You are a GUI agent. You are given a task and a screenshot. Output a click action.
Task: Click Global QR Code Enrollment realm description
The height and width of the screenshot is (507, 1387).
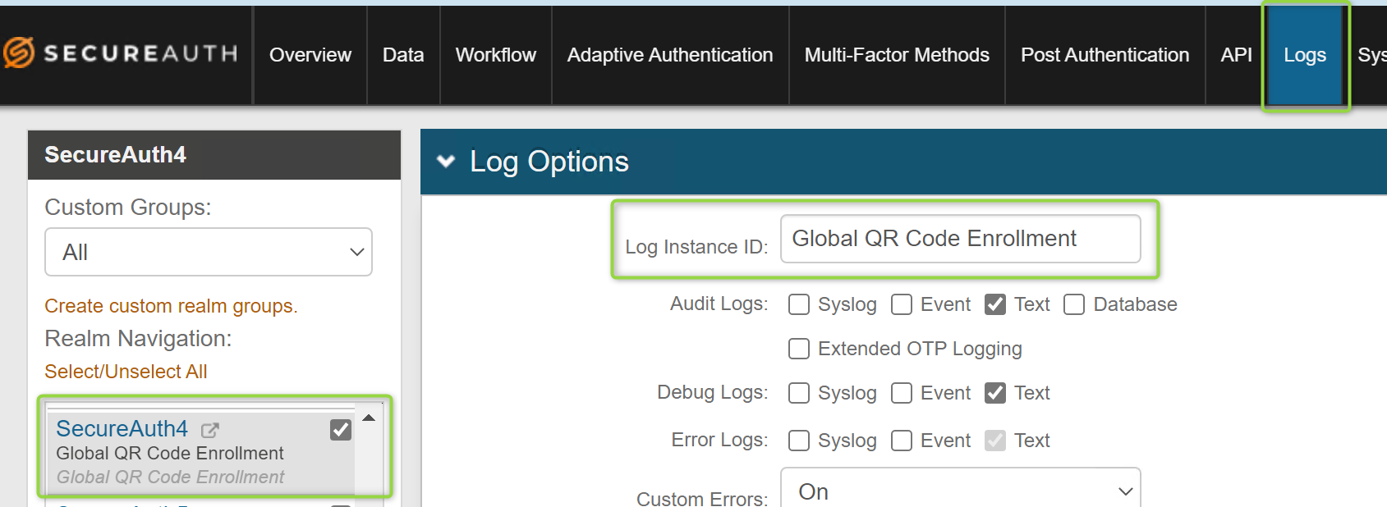tap(170, 453)
